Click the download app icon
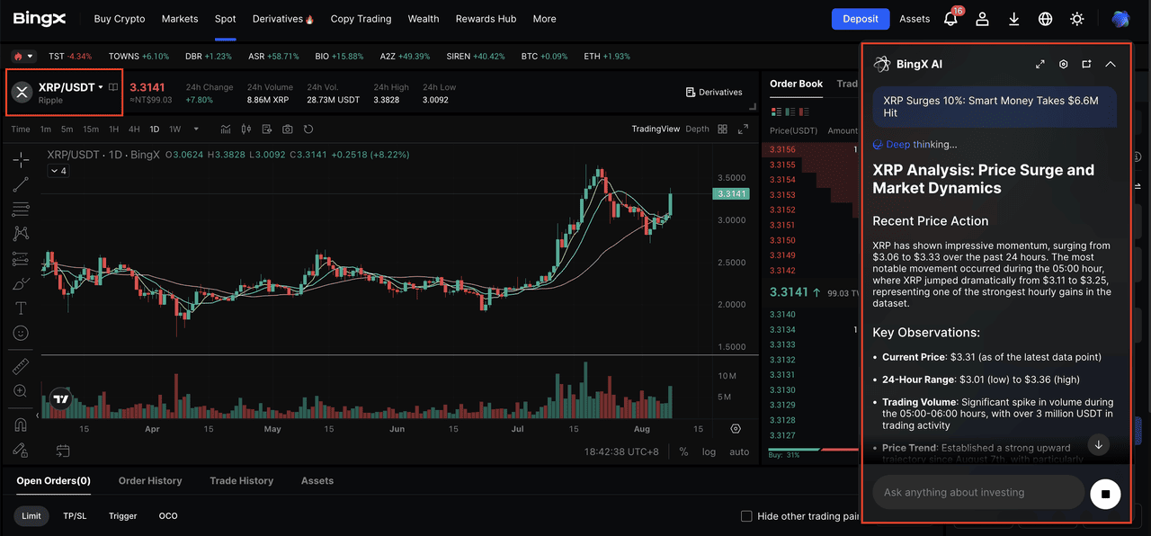Viewport: 1151px width, 536px height. point(1014,19)
